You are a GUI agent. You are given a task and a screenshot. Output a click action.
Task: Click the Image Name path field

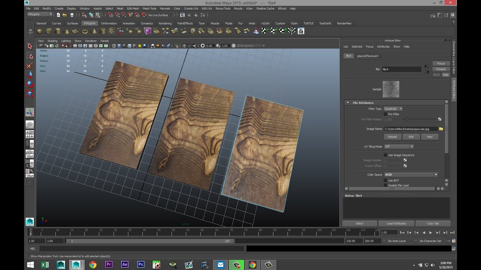411,129
